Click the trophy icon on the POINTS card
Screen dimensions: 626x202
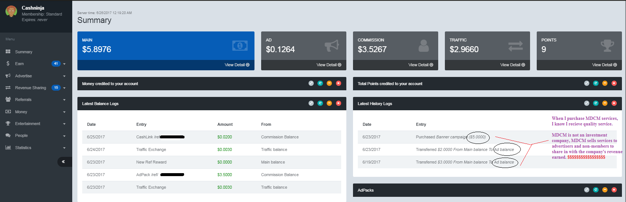click(607, 46)
